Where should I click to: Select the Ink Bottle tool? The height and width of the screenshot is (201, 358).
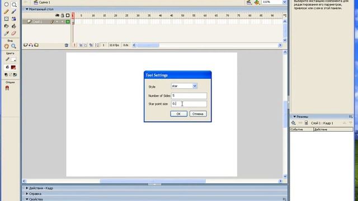click(x=6, y=26)
